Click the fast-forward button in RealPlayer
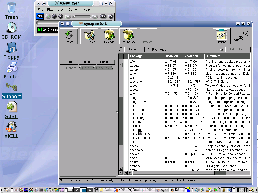 [x=95, y=16]
